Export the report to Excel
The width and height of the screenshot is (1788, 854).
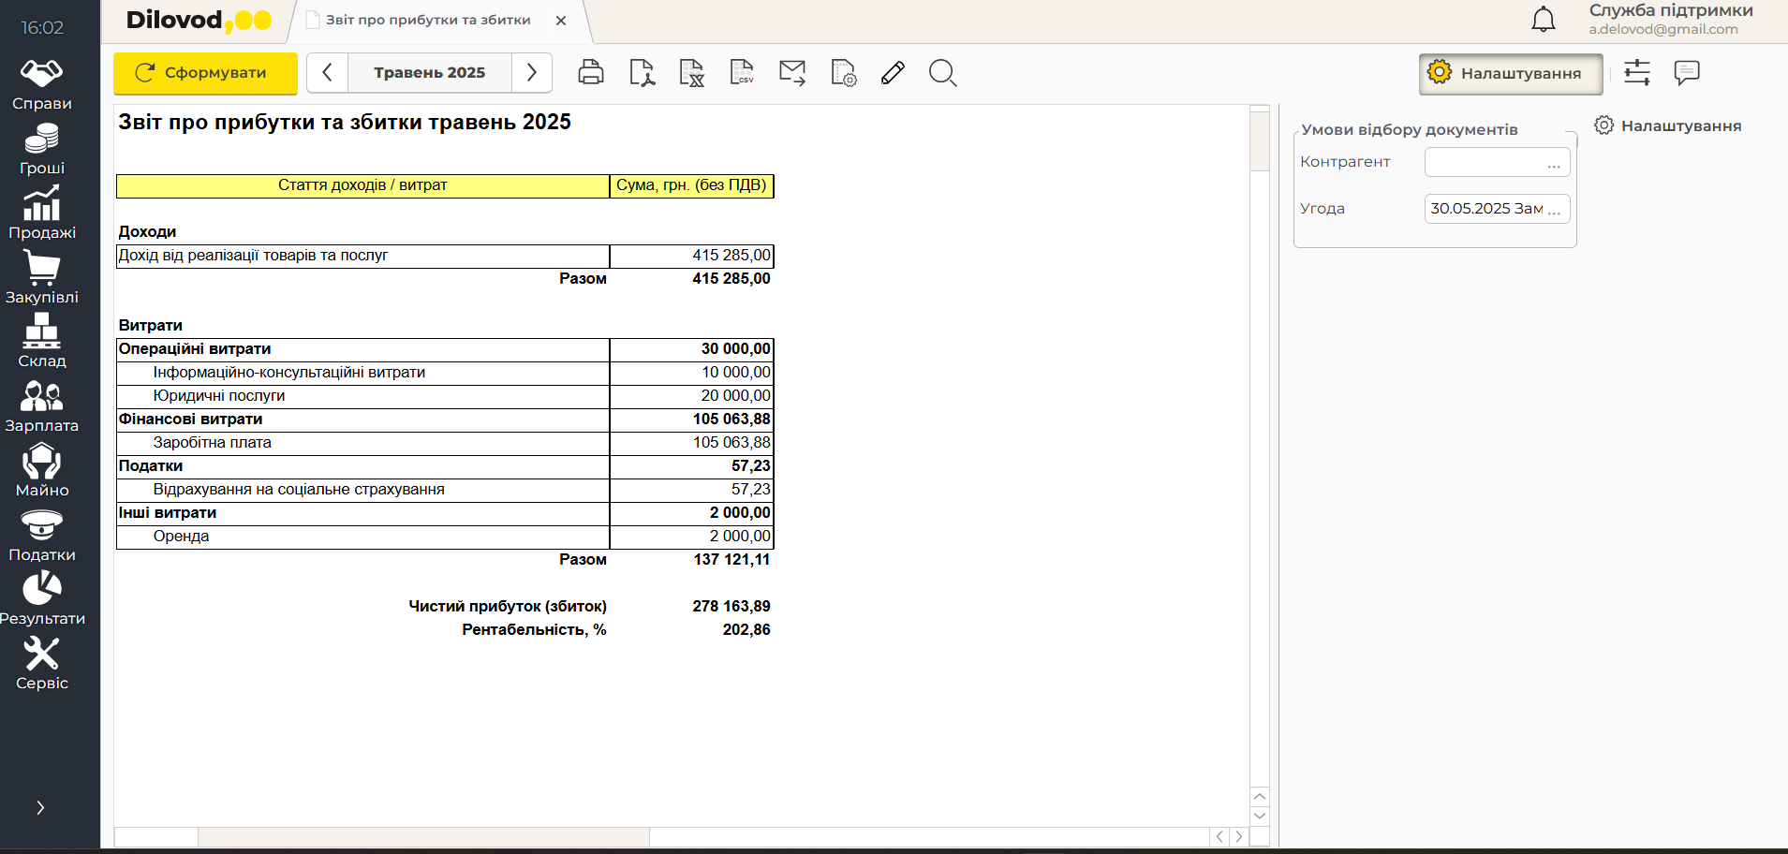pos(691,73)
